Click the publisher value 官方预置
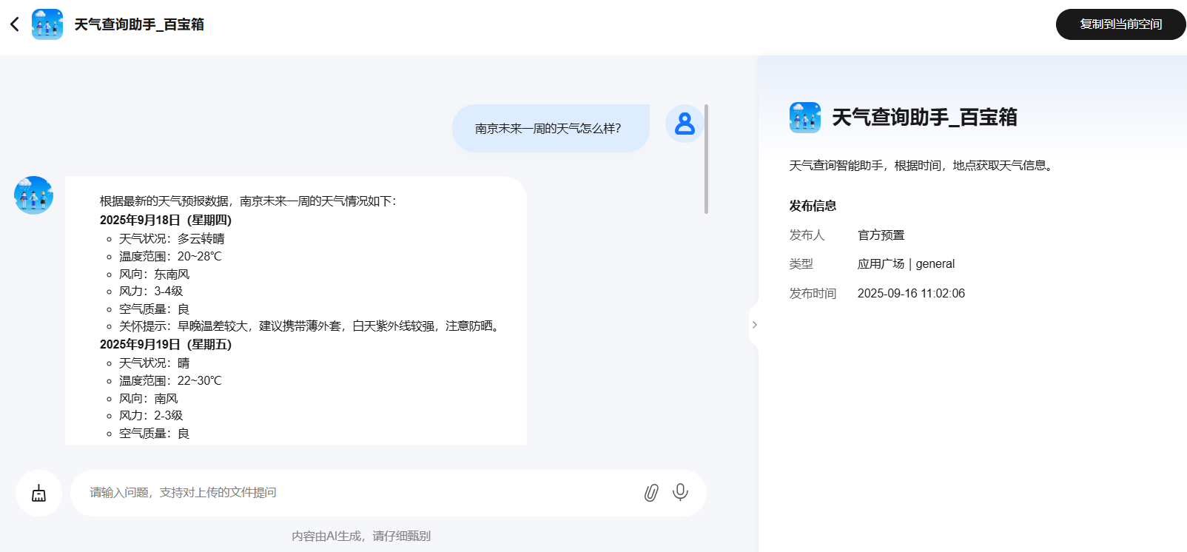Screen dimensions: 1187x552 click(x=881, y=235)
